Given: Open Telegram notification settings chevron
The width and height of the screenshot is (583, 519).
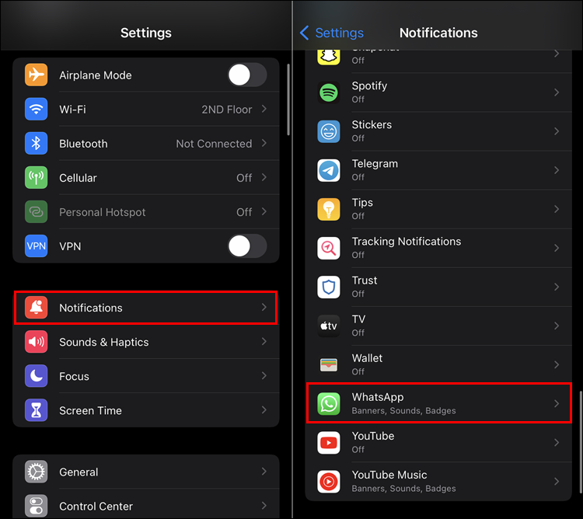Looking at the screenshot, I should click(x=557, y=170).
